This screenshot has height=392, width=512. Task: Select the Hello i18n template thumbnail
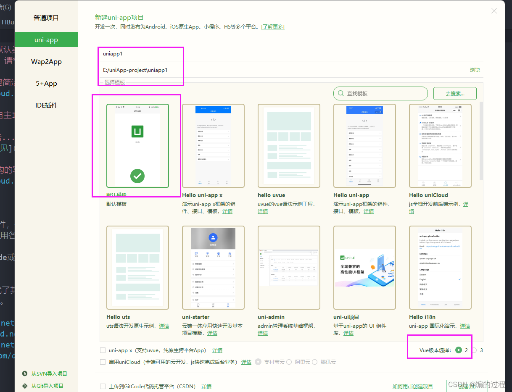(x=440, y=268)
